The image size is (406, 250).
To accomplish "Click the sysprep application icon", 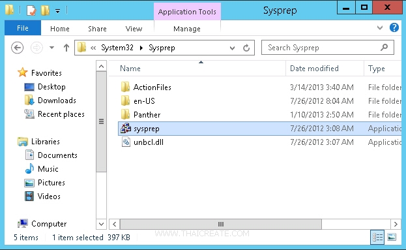I will 126,128.
